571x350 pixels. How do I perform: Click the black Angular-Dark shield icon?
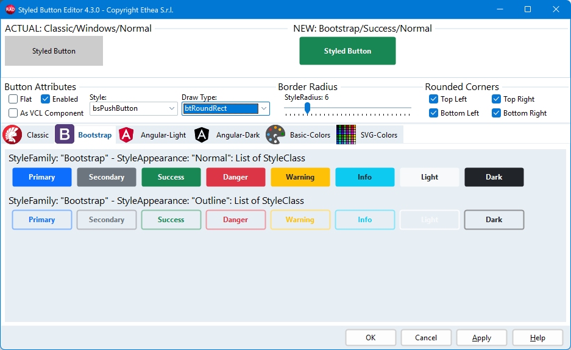pos(201,135)
